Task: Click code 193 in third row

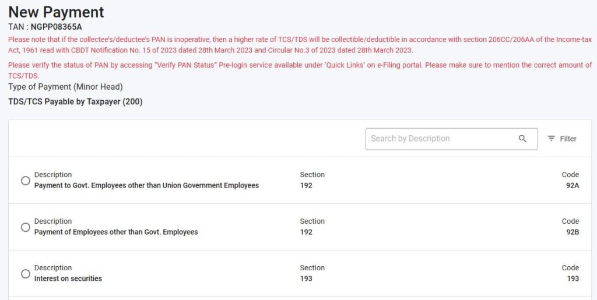Action: pos(573,279)
